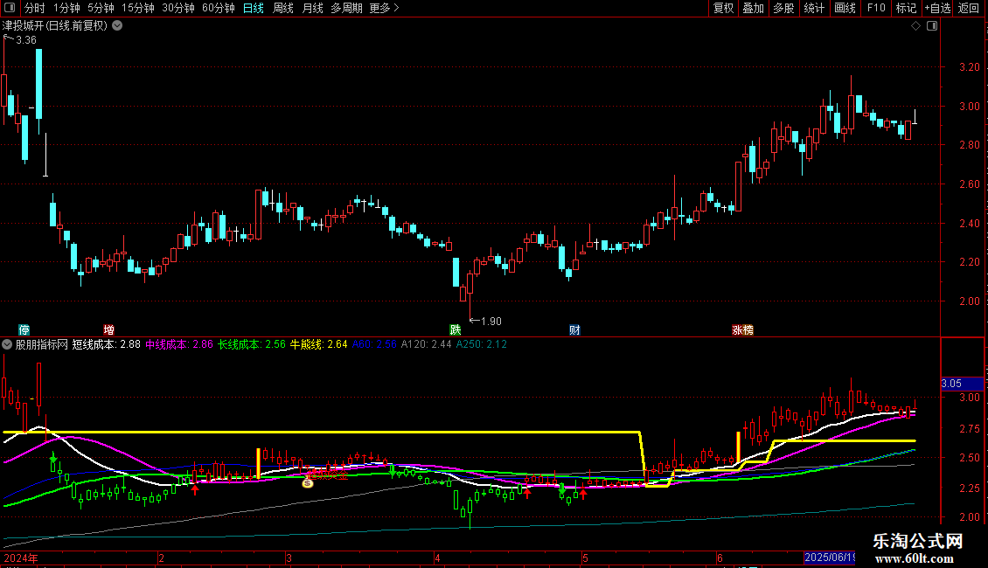Screen dimensions: 988x568
Task: Select the 周线 weekly chart tab
Action: tap(283, 8)
